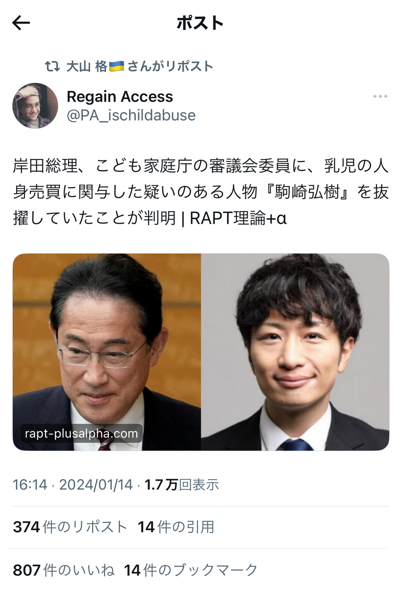Tap the RAPT理論+α text in the post

[x=238, y=218]
